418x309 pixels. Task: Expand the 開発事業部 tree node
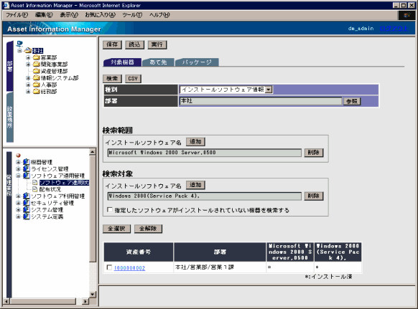click(x=28, y=65)
